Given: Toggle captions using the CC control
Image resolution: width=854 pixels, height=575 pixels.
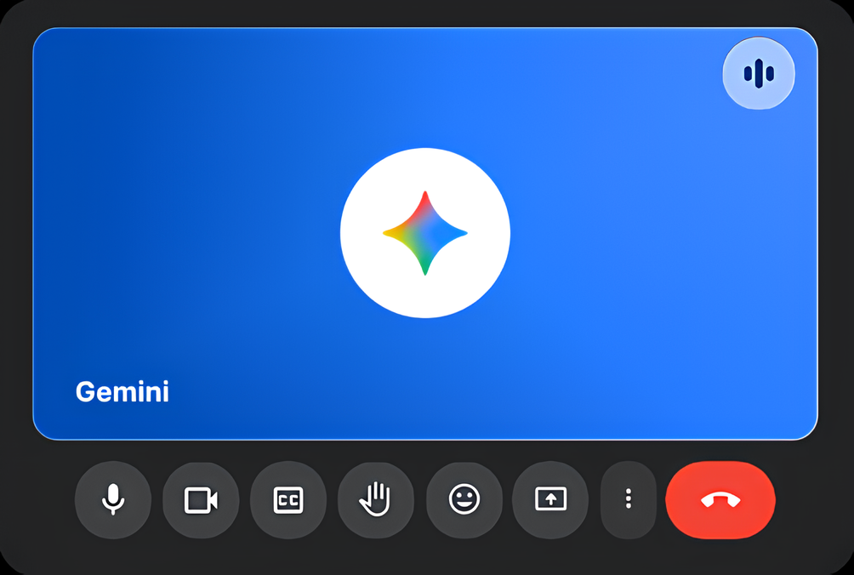Looking at the screenshot, I should coord(288,501).
